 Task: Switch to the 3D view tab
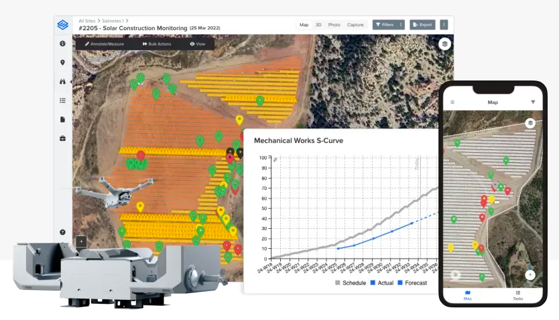tap(318, 25)
